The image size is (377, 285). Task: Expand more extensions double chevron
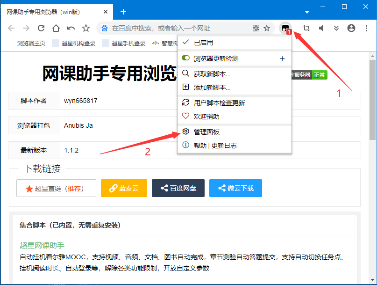pyautogui.click(x=336, y=28)
